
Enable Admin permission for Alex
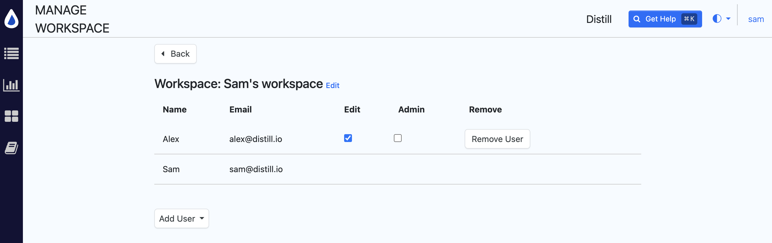(x=398, y=138)
